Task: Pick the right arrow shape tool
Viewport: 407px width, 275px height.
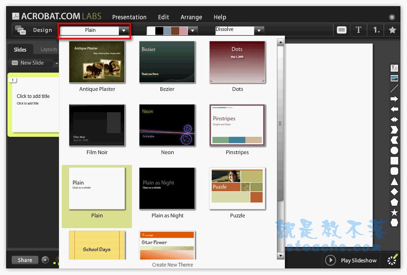Action: 394,99
